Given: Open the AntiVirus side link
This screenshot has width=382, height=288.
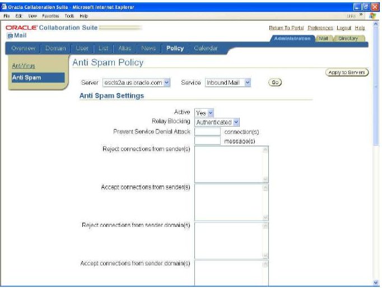Looking at the screenshot, I should click(24, 66).
